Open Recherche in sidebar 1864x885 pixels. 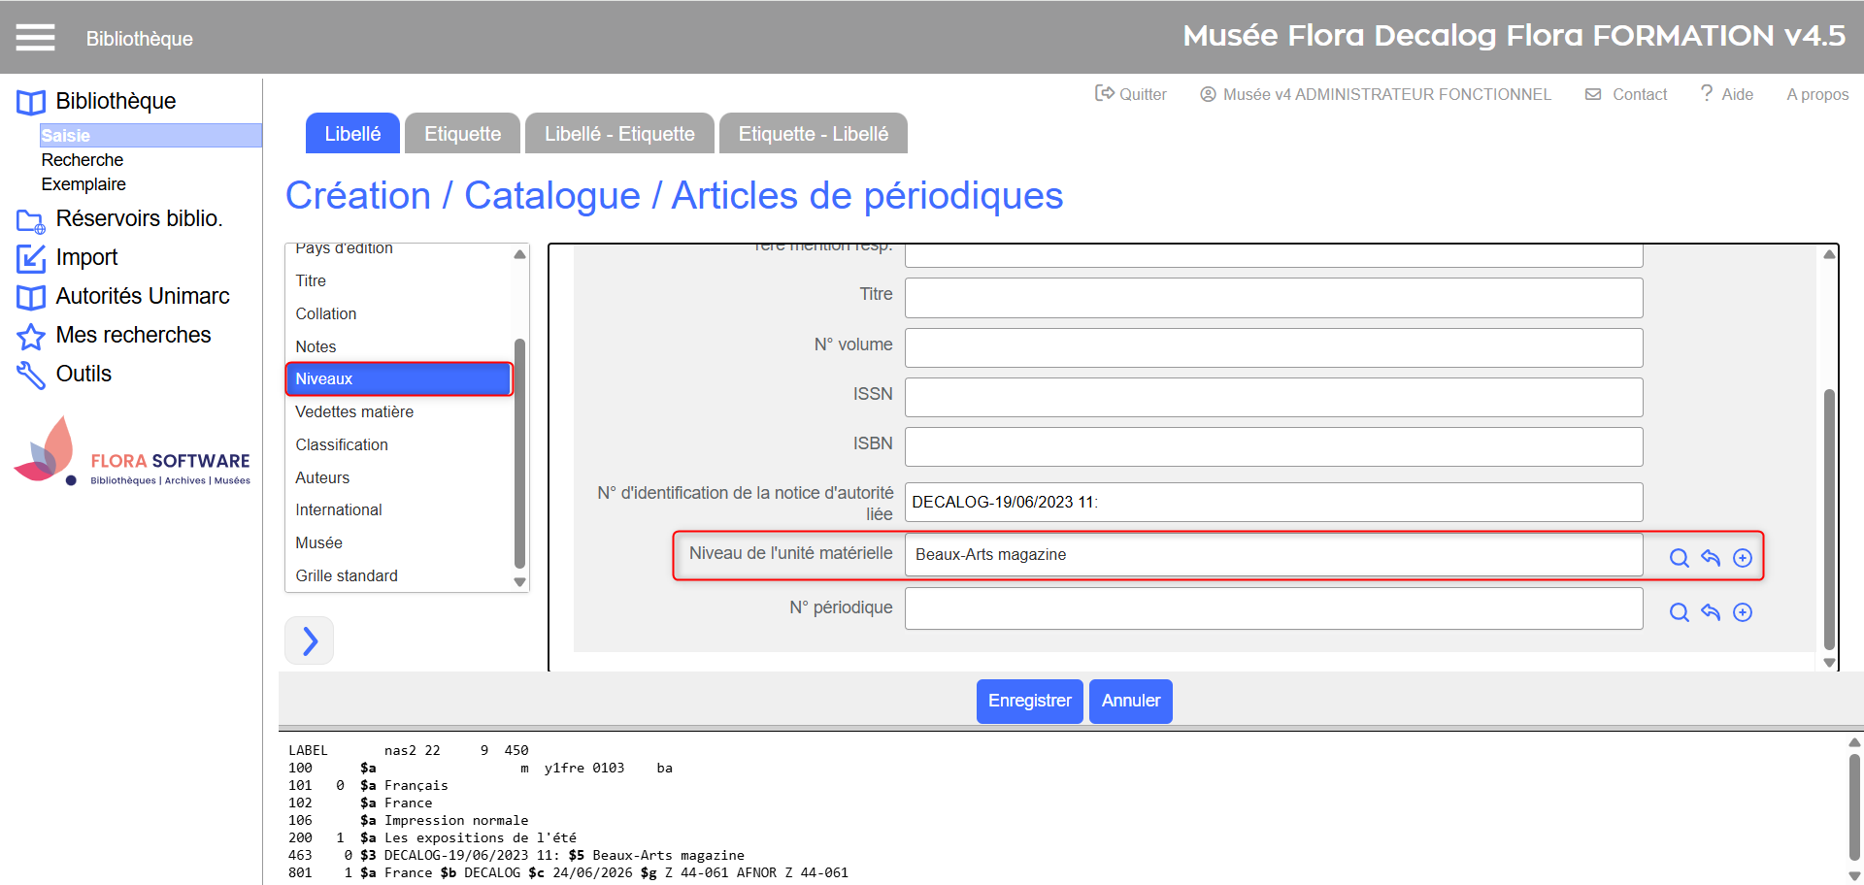pos(83,160)
